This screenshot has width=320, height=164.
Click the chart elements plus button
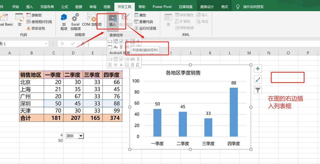(258, 69)
